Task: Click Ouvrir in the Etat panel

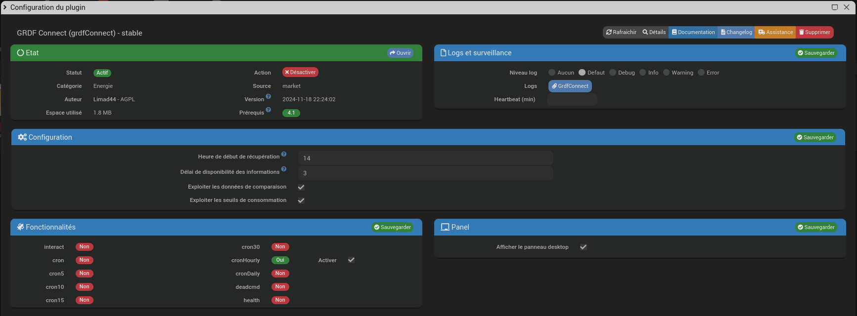Action: click(x=400, y=53)
